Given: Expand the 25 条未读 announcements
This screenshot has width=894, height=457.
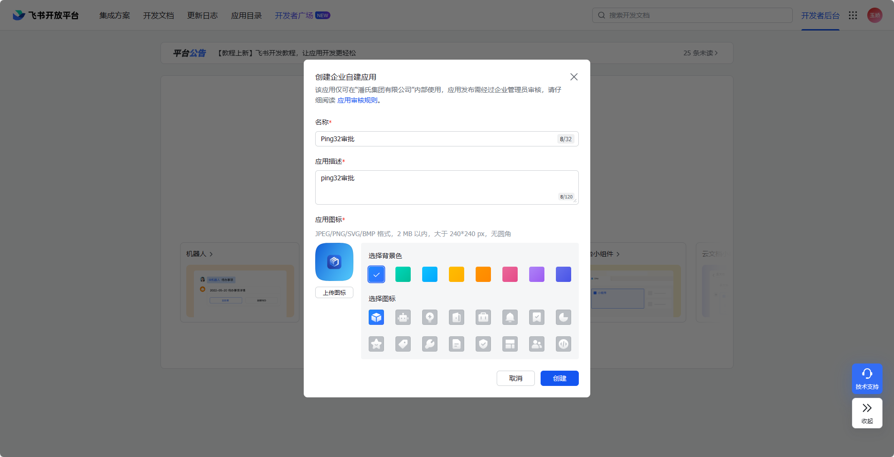Looking at the screenshot, I should point(701,53).
